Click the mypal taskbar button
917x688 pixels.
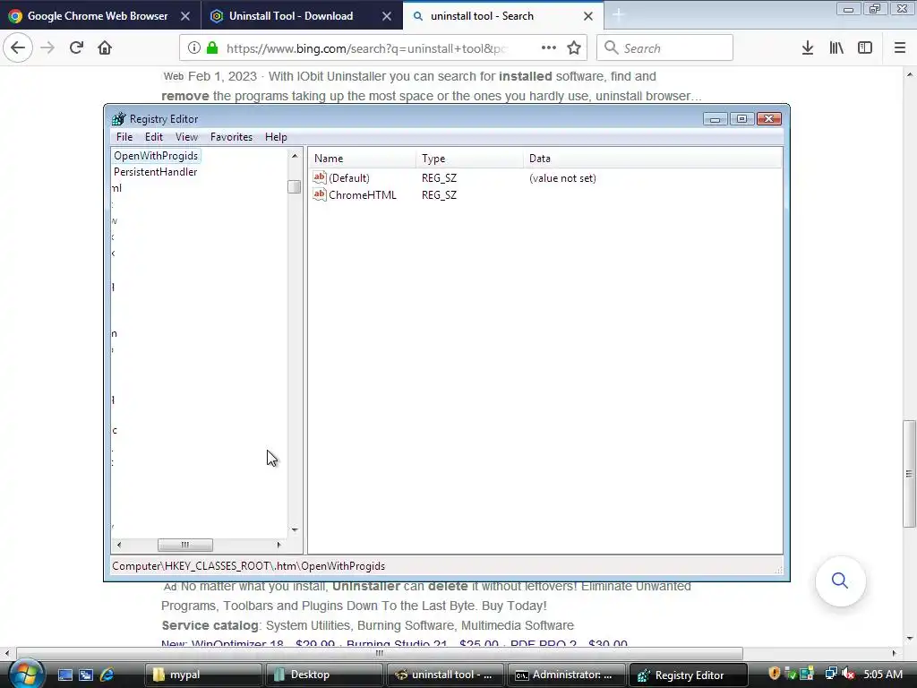[x=202, y=675]
